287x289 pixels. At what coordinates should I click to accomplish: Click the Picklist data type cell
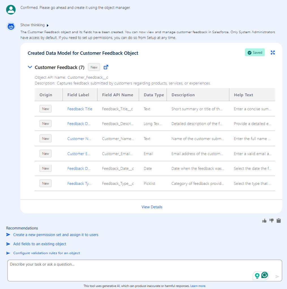(149, 183)
